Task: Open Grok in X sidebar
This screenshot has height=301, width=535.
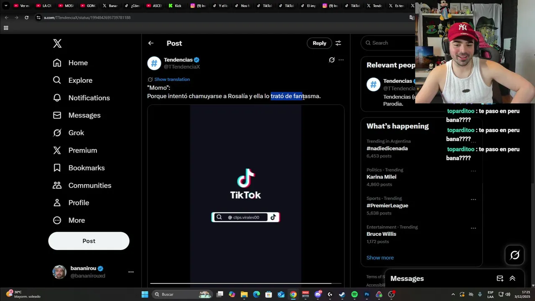Action: 68,133
